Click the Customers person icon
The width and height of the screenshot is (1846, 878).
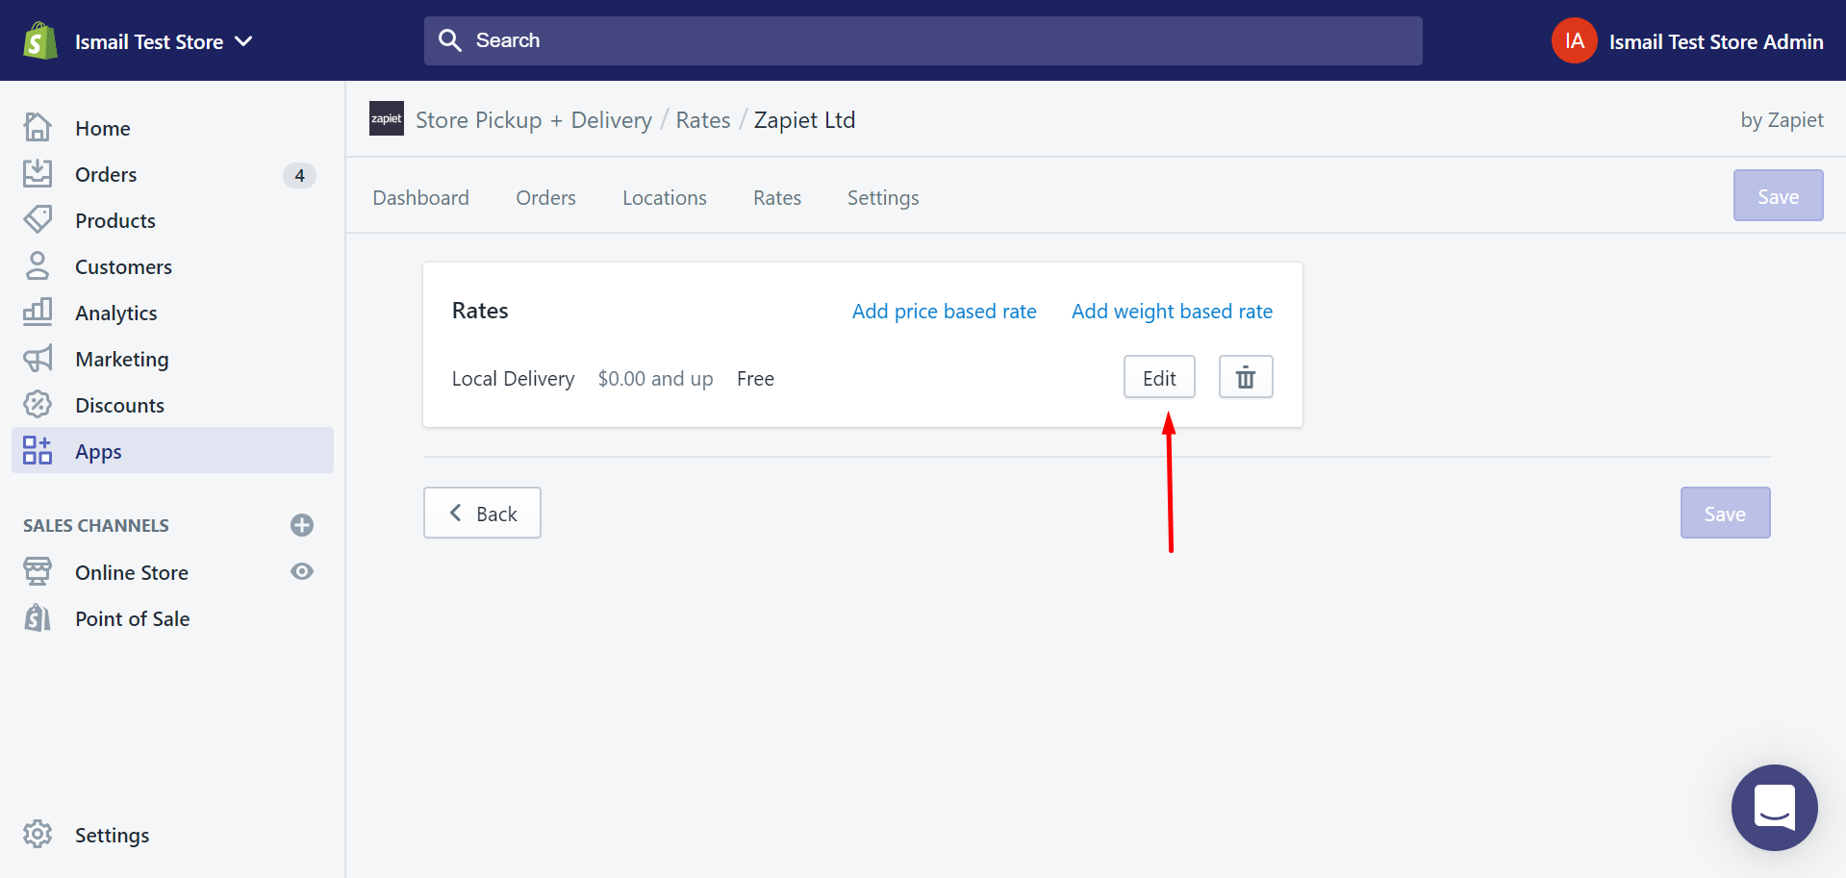tap(38, 265)
